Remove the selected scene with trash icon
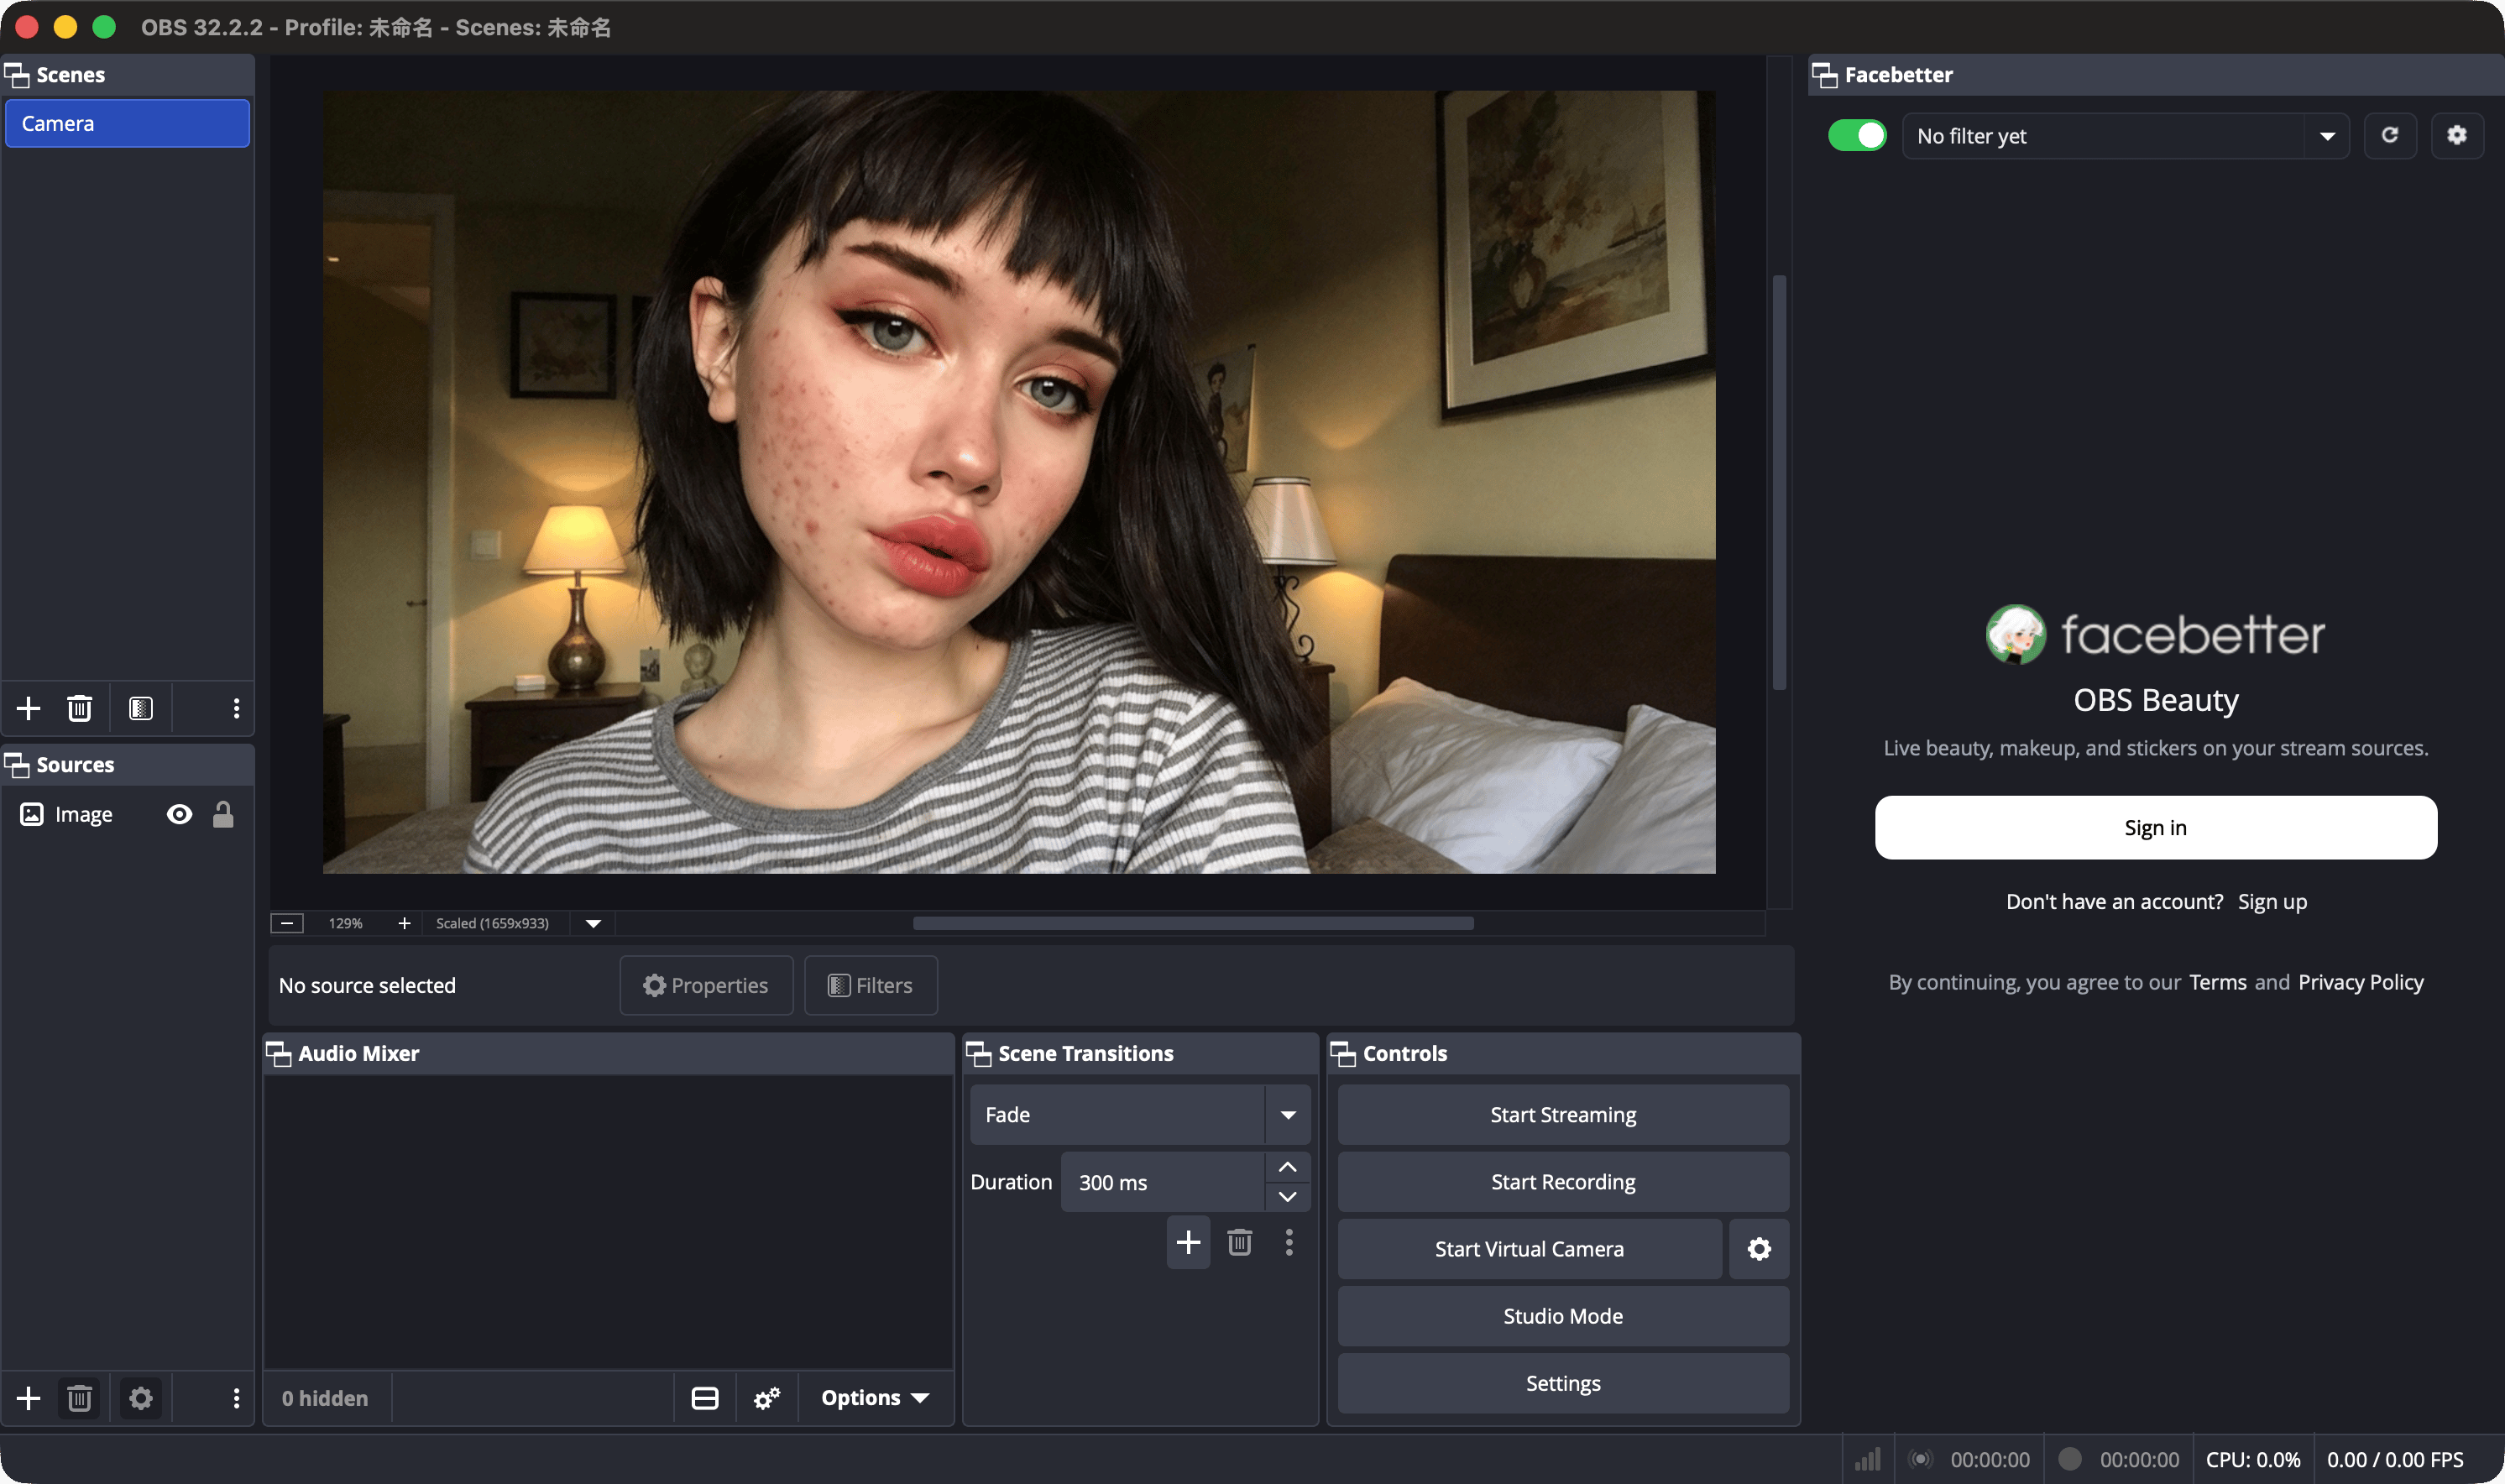 79,708
